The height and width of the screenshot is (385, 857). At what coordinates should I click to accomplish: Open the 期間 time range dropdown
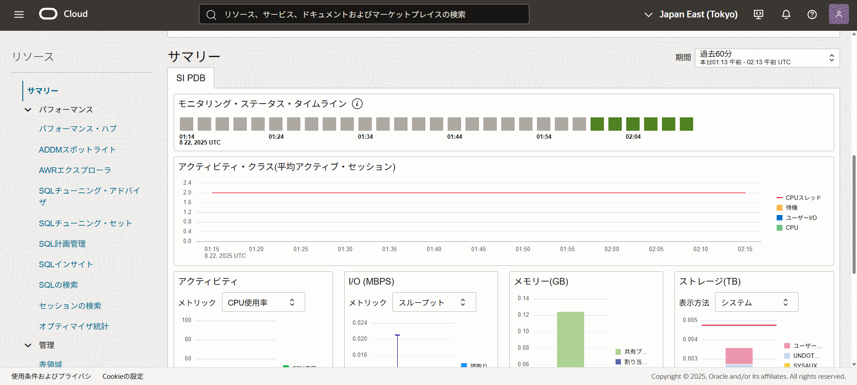pyautogui.click(x=767, y=58)
